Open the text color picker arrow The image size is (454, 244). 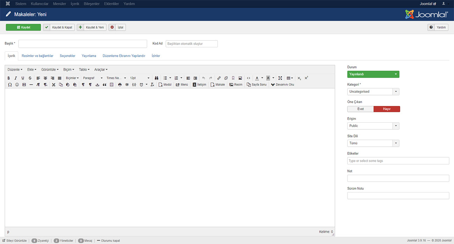[262, 78]
